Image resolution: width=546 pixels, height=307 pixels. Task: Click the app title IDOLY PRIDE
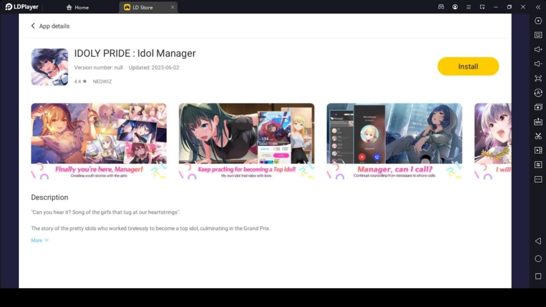pyautogui.click(x=135, y=53)
